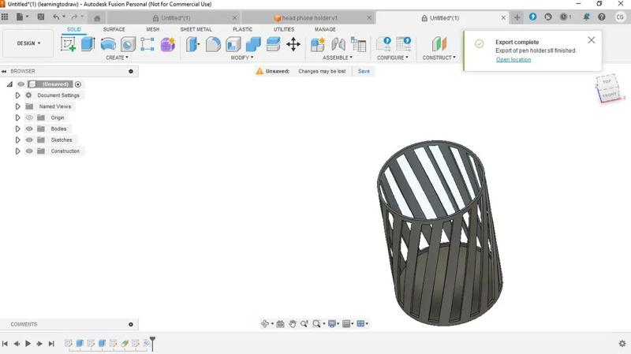Screen dimensions: 631x354
Task: Collapse the Browser panel arrows
Action: [4, 71]
